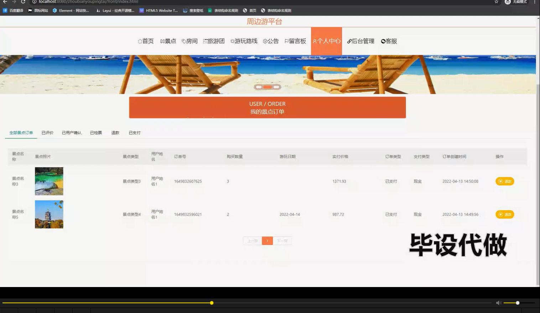
Task: Select the middle carousel indicator dot
Action: click(x=268, y=86)
